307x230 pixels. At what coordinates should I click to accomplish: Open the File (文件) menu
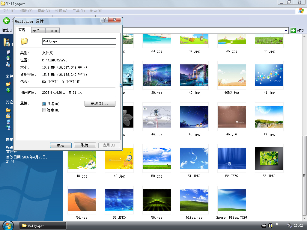[9, 11]
